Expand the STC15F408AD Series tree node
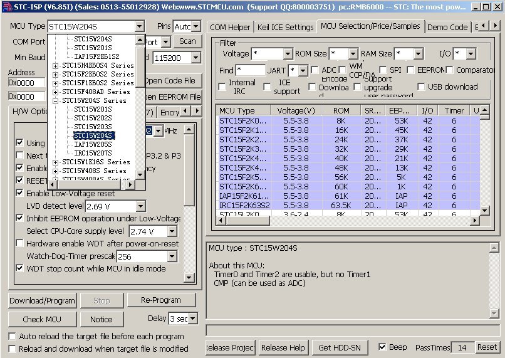Viewport: 505px width, 358px height. (x=55, y=92)
